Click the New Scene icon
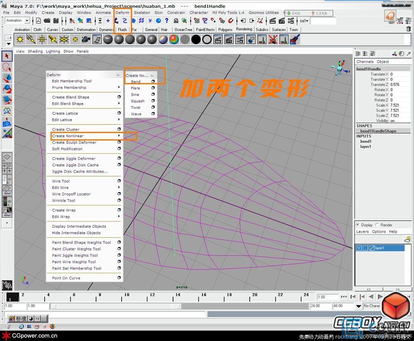Image resolution: width=414 pixels, height=341 pixels. [x=39, y=21]
